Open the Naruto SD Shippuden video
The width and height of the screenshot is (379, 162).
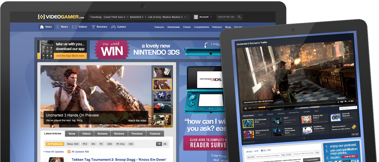click(335, 117)
